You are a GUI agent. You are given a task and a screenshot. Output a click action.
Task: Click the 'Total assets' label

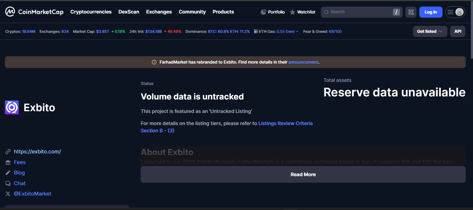[338, 80]
